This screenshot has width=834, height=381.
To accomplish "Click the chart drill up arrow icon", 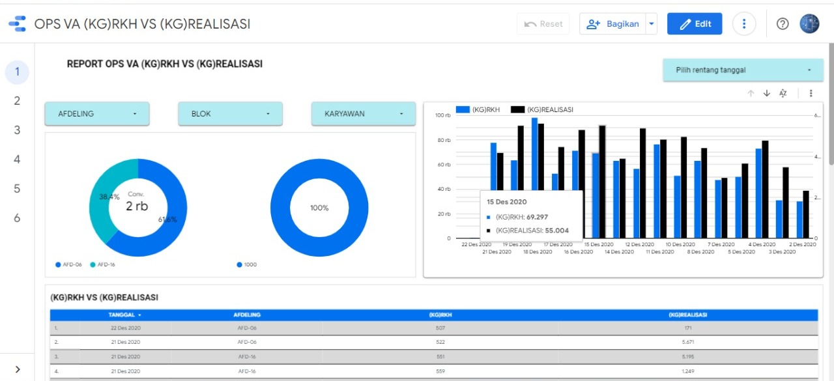I will point(751,94).
